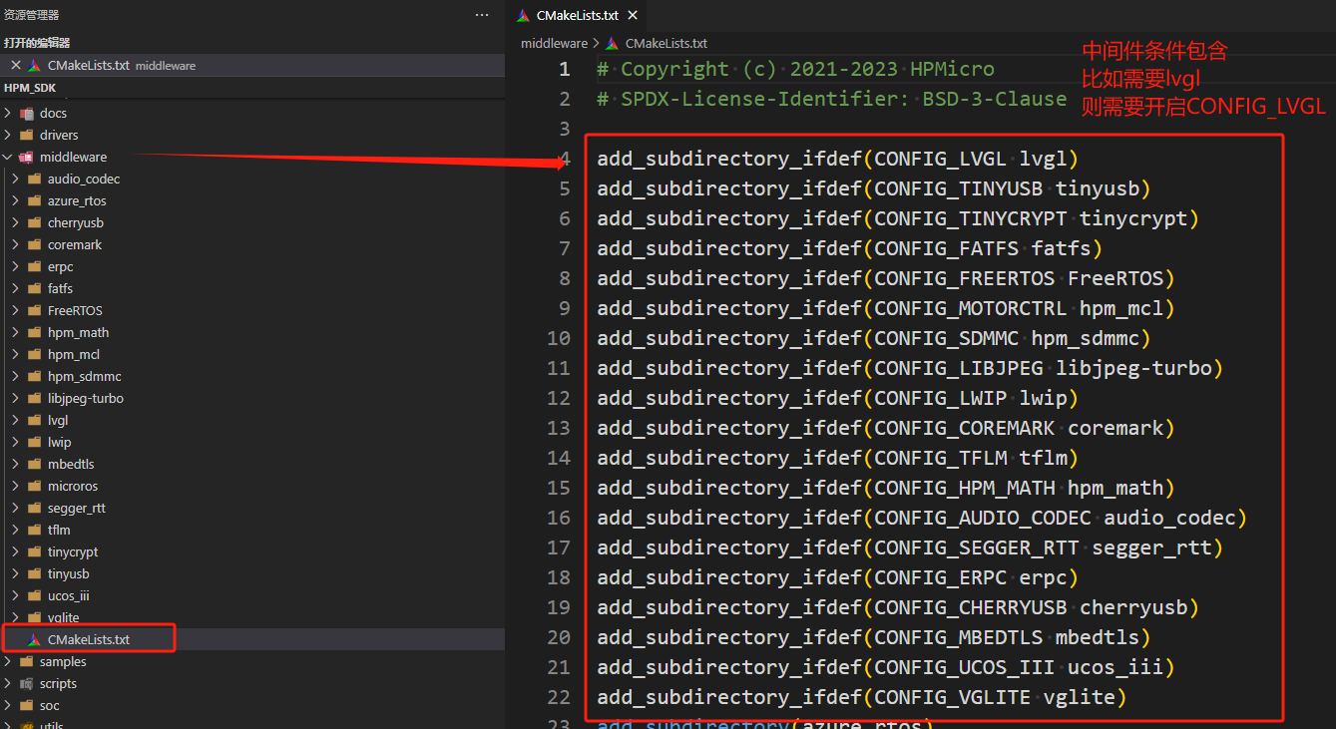Click the mbedtls folder icon

35,464
